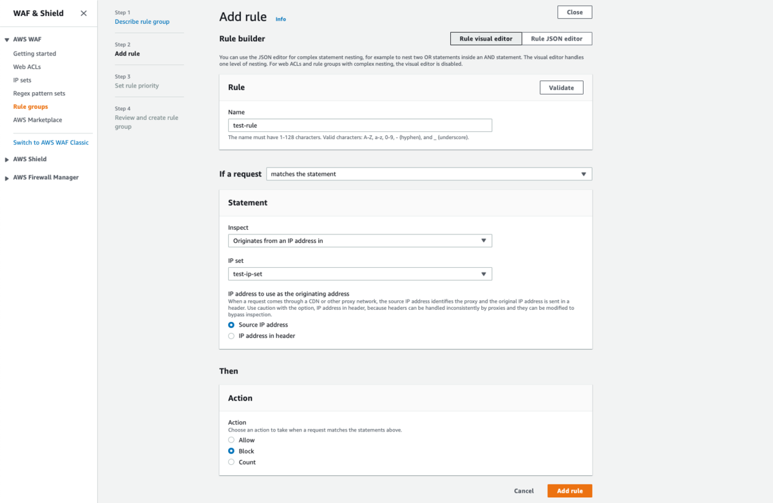
Task: Choose the Allow action
Action: coord(231,441)
